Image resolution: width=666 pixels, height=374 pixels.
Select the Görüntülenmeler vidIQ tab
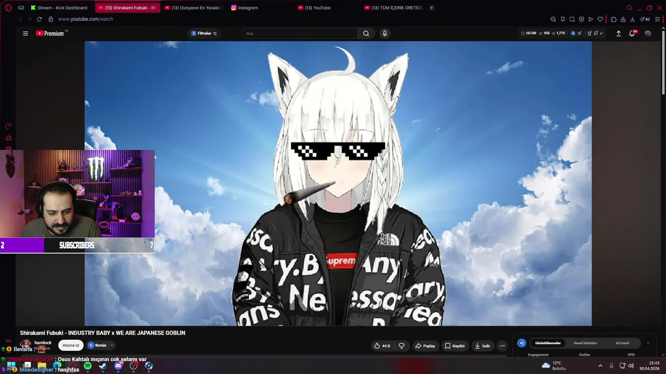[548, 343]
